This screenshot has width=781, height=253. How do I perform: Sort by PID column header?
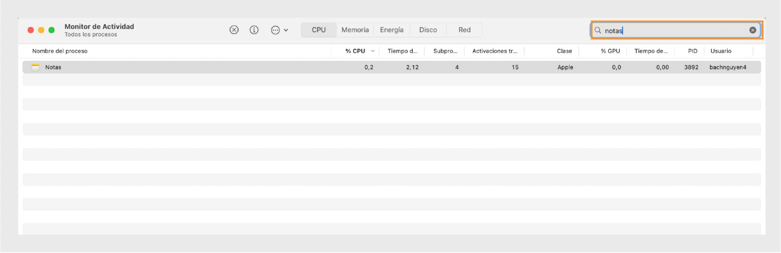693,51
